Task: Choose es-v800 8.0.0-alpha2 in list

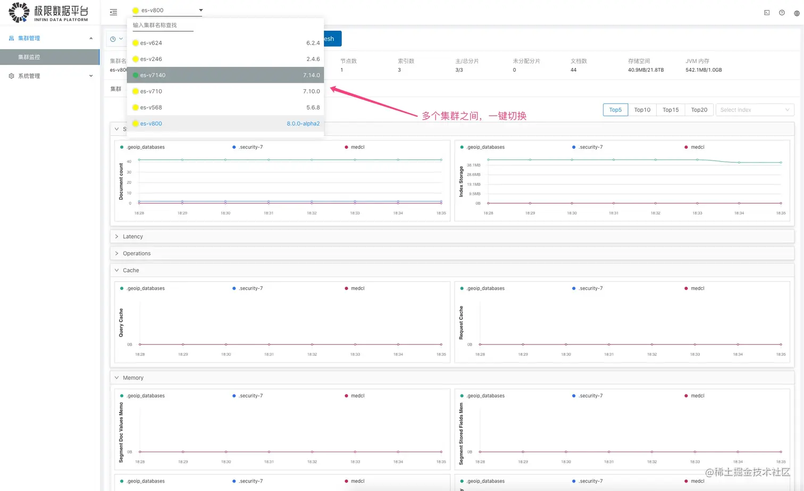Action: [x=225, y=123]
